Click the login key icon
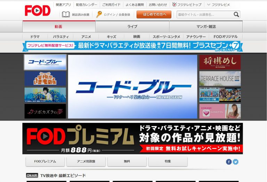Viewport: 267px width, 182px height. coord(99,15)
